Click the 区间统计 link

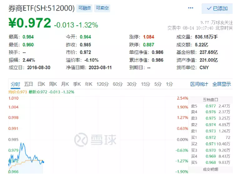pyautogui.click(x=199, y=84)
